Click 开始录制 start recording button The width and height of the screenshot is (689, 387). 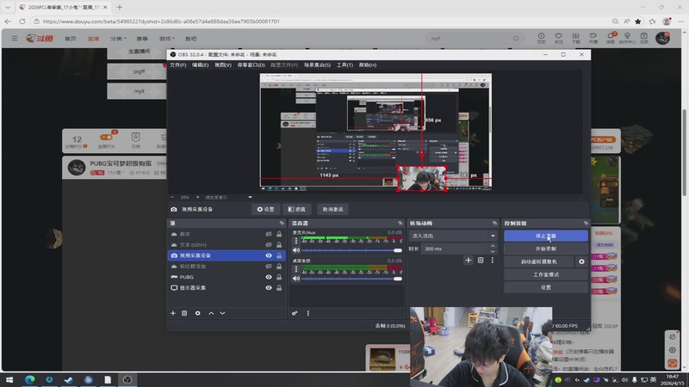click(546, 249)
